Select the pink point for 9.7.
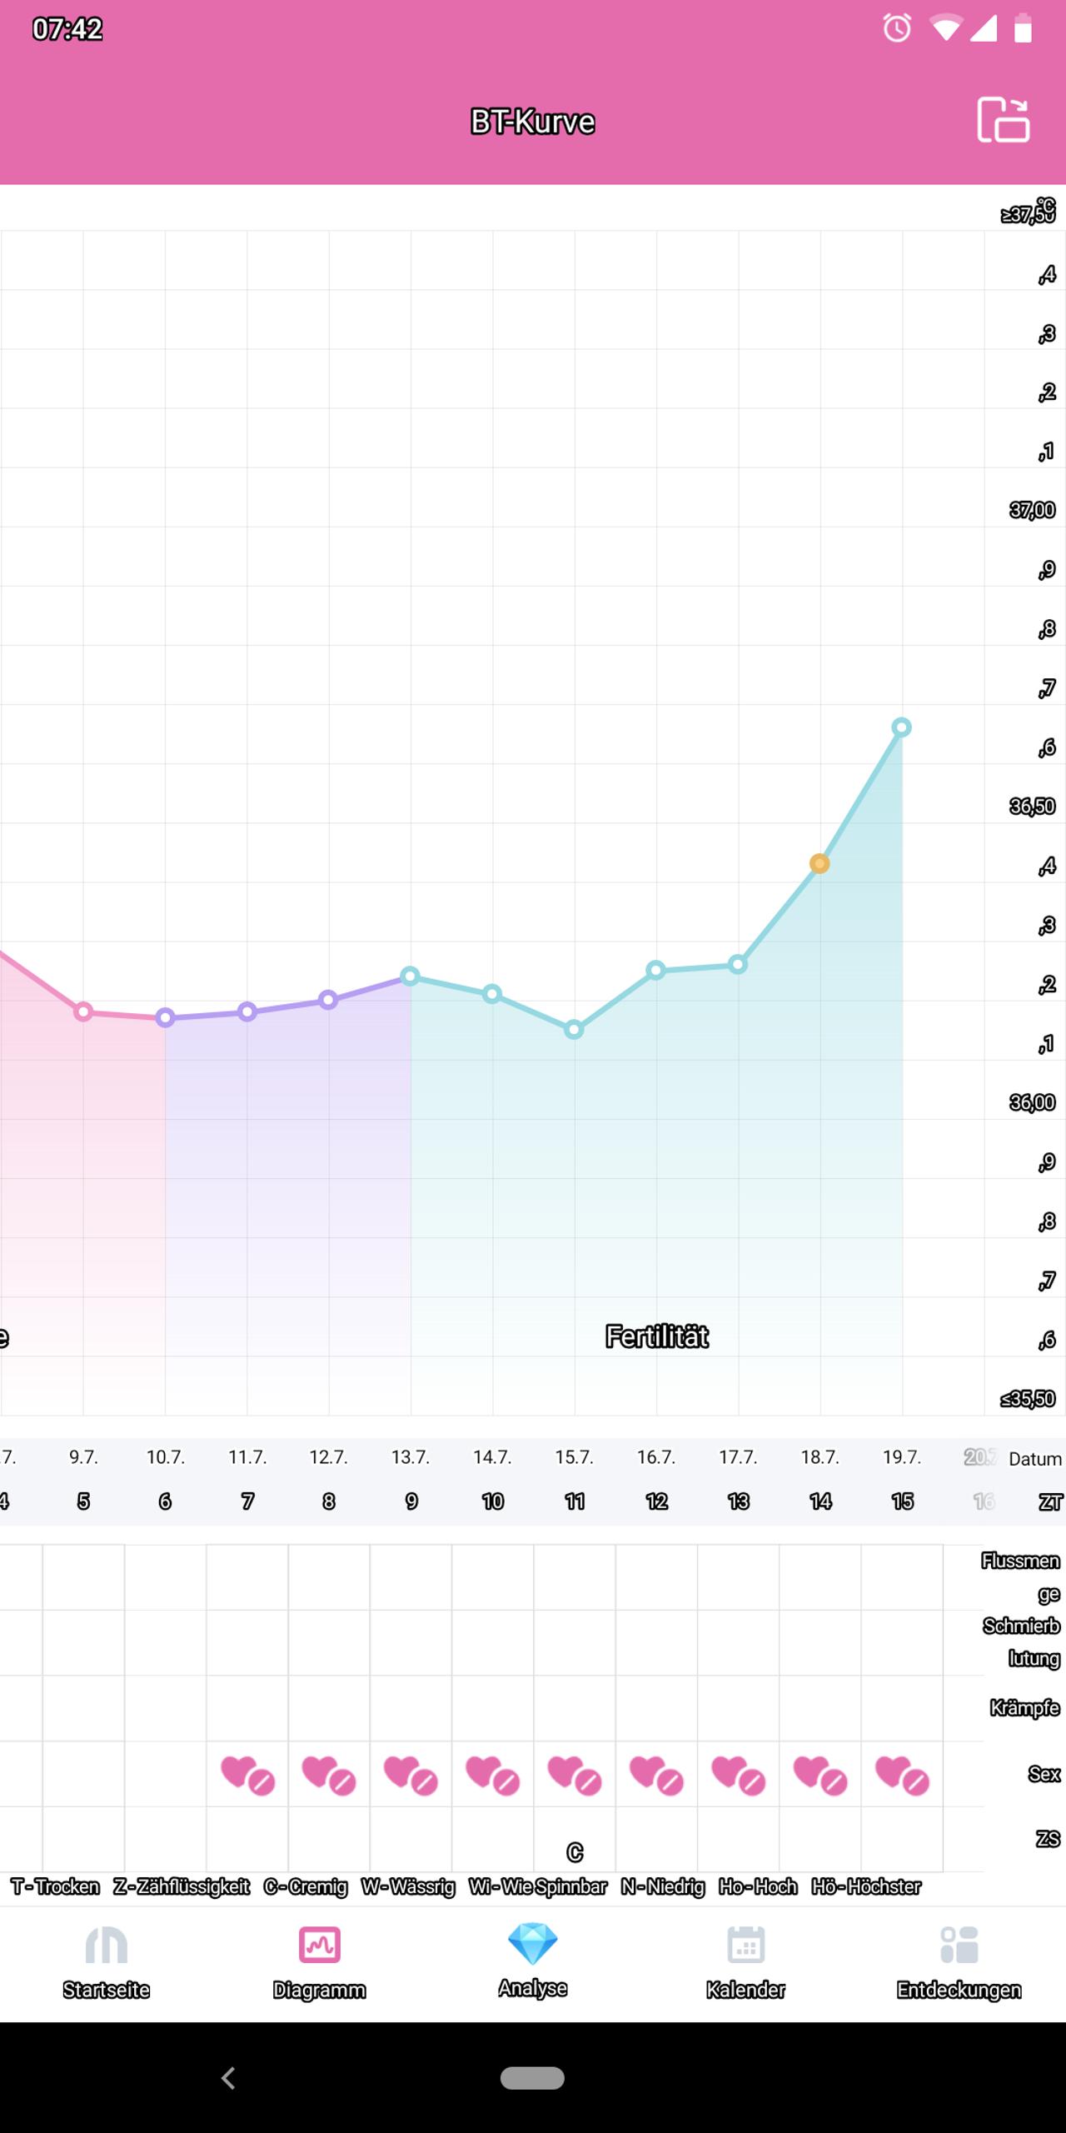The width and height of the screenshot is (1066, 2133). point(83,1012)
